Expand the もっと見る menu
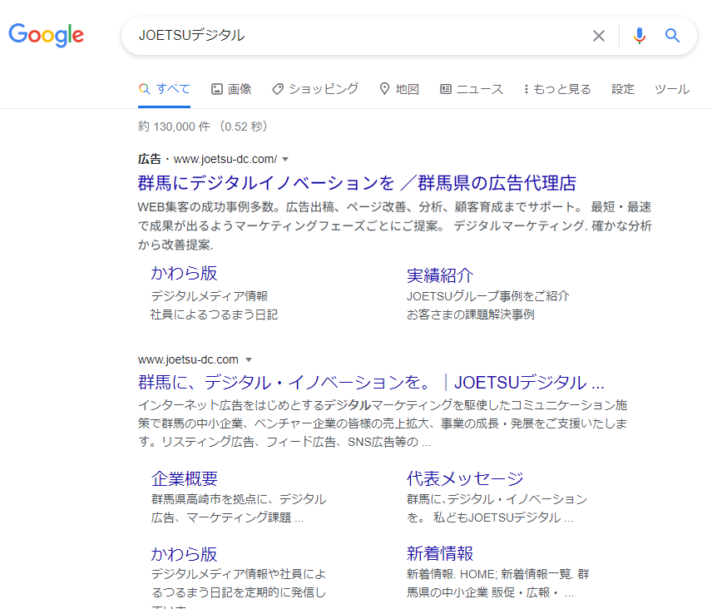 557,89
